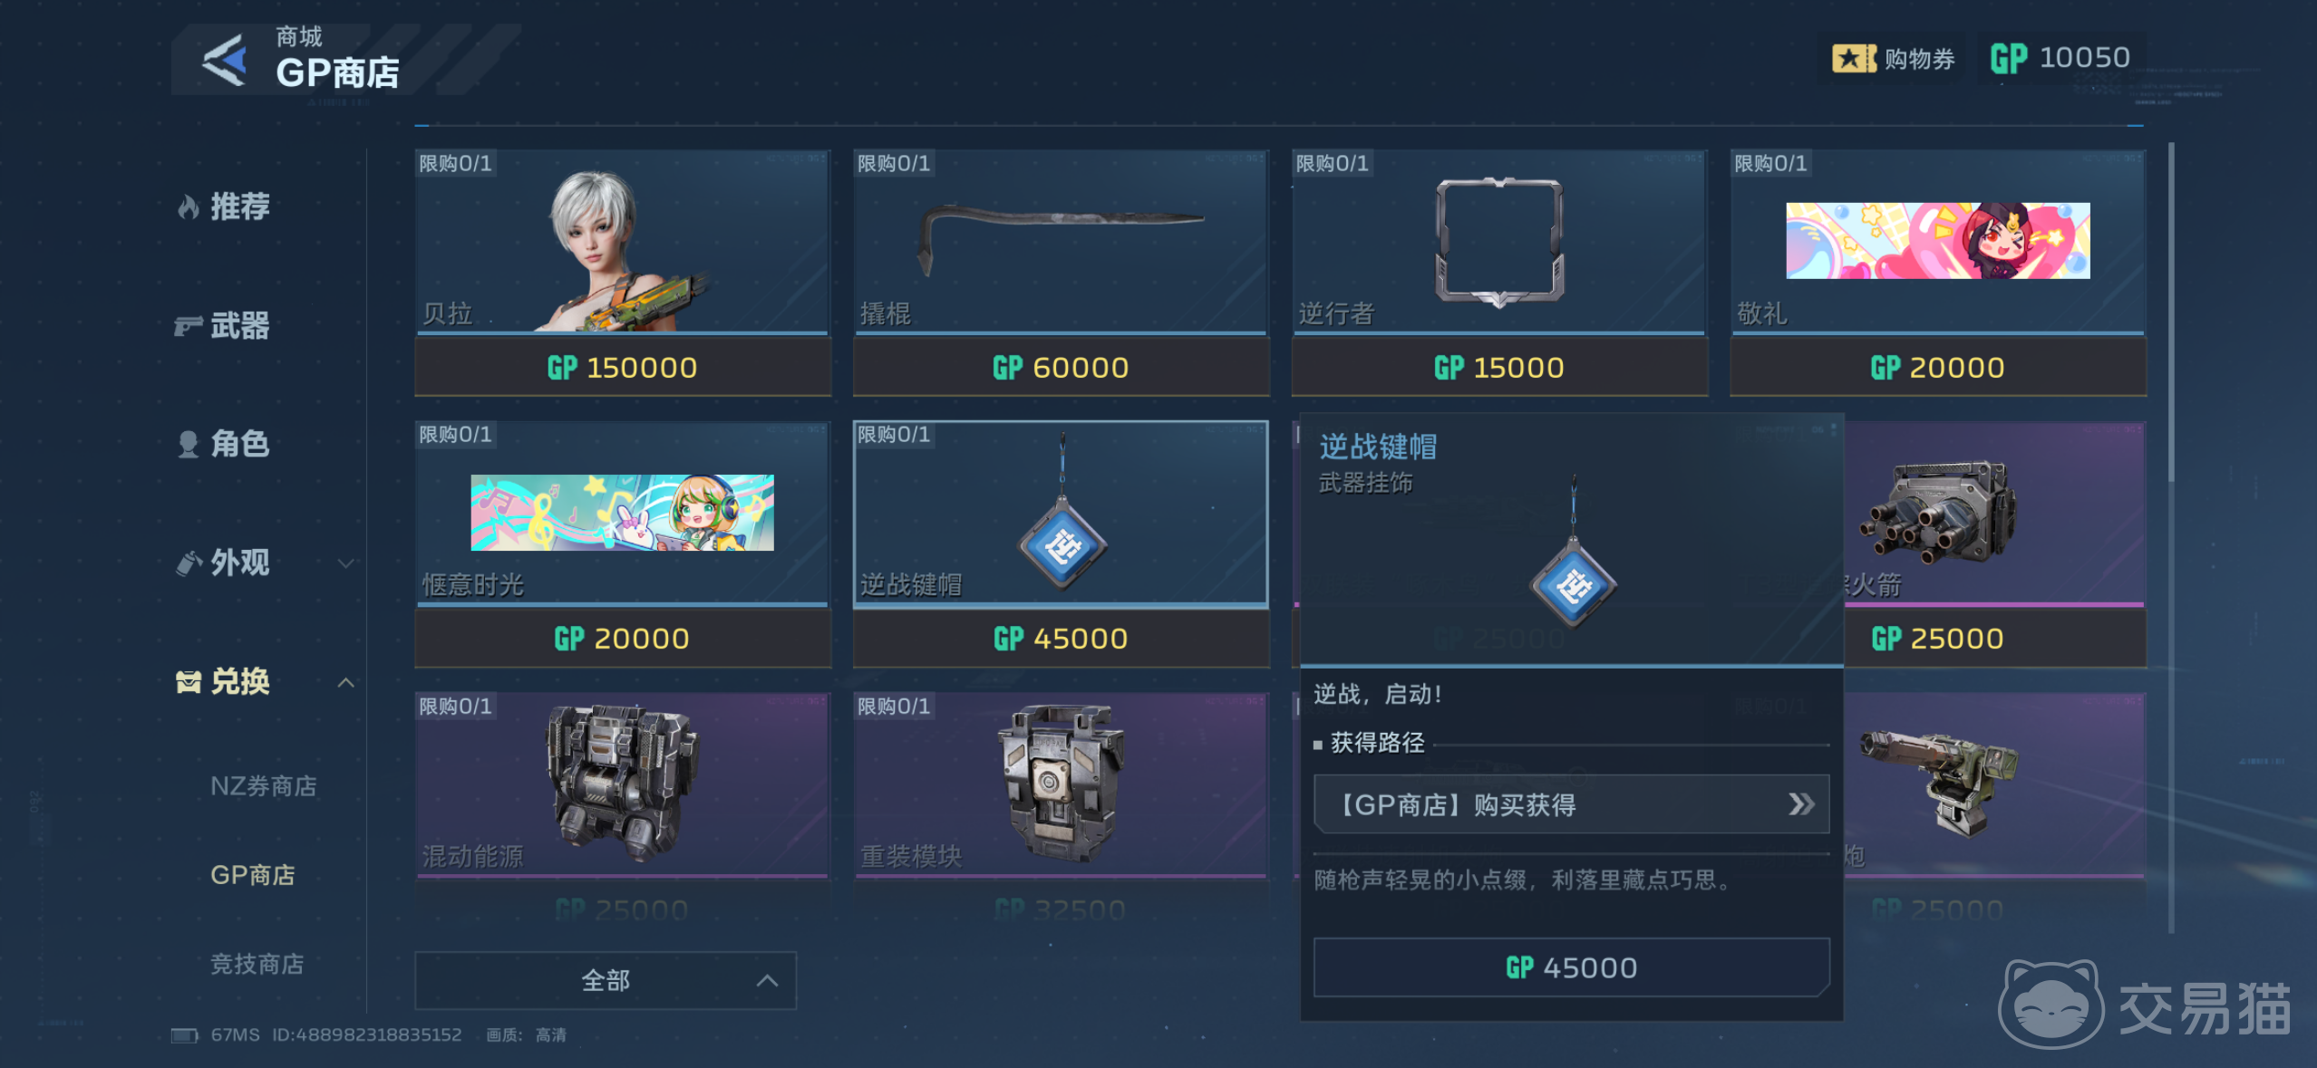The image size is (2317, 1068).
Task: Open the 武器 gun icon category
Action: click(188, 325)
